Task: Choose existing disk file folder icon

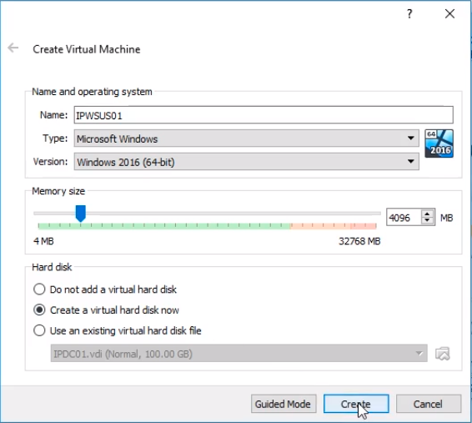Action: click(443, 354)
